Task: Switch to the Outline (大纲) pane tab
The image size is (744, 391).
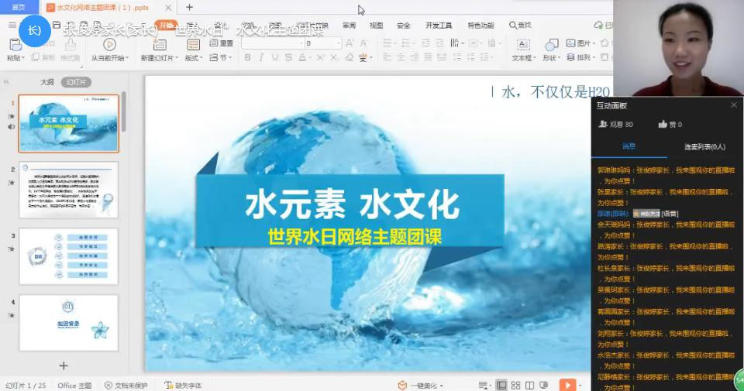Action: [x=47, y=81]
